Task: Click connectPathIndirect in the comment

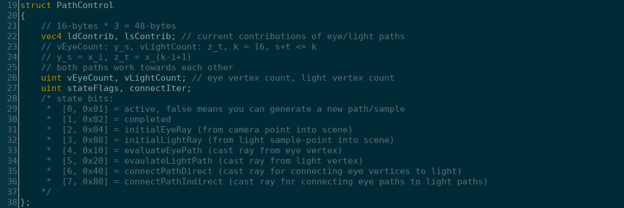Action: pos(173,181)
